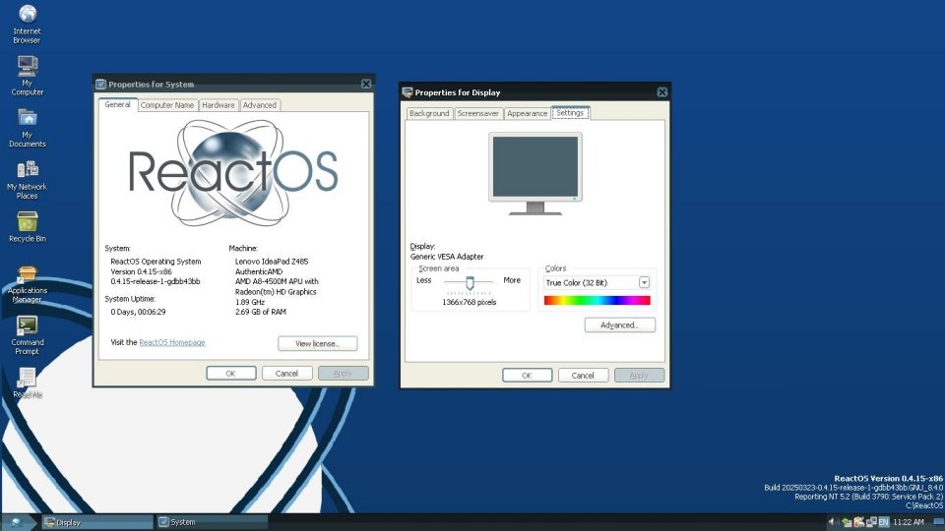Select the Settings tab in Display
945x531 pixels.
pos(570,112)
